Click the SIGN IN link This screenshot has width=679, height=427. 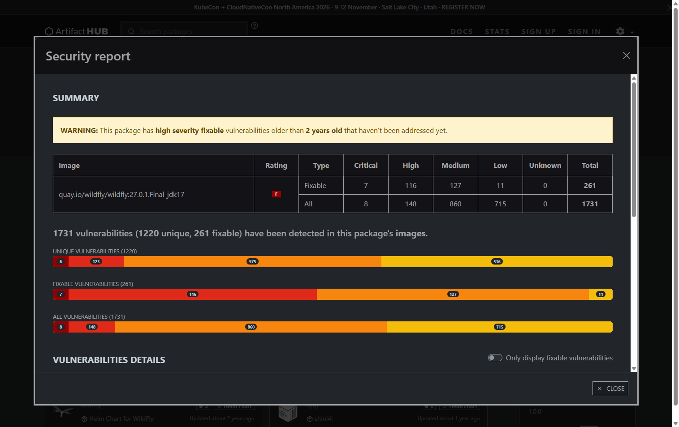pos(584,31)
